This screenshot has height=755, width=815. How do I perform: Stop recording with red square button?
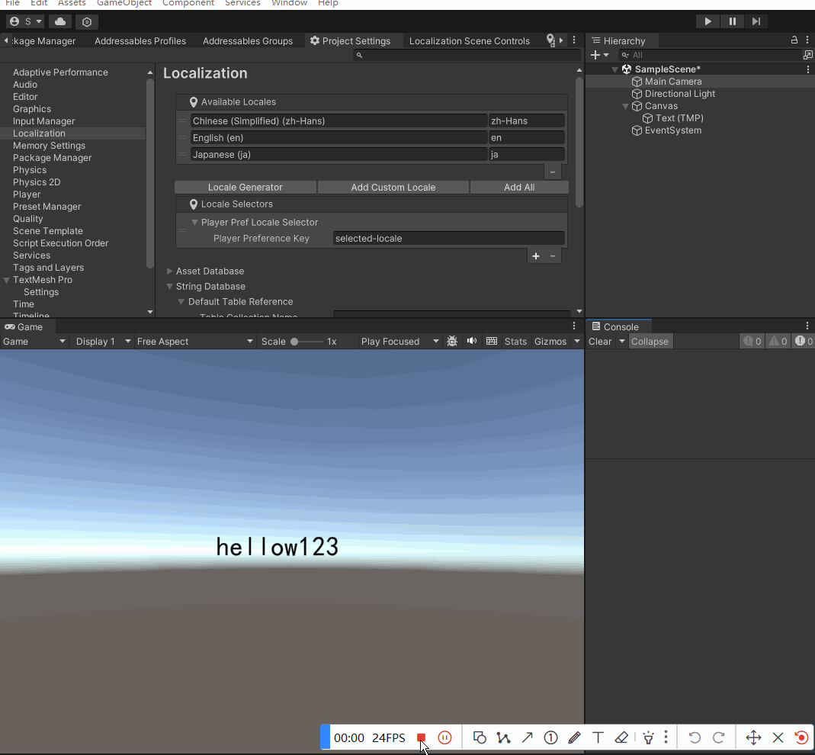[x=421, y=738]
